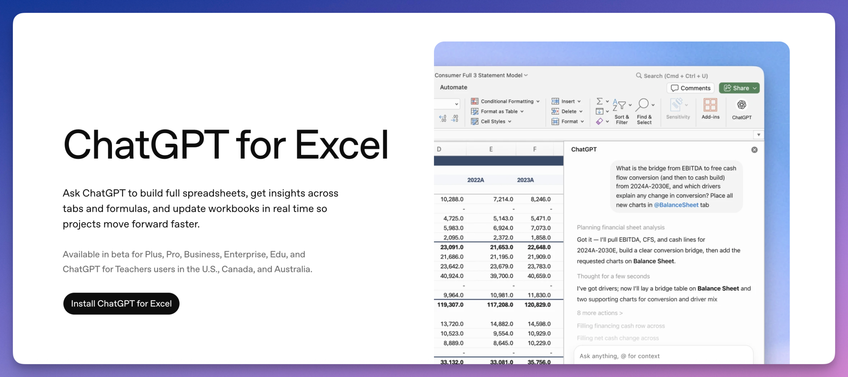848x377 pixels.
Task: Click Install ChatGPT for Excel button
Action: click(121, 303)
